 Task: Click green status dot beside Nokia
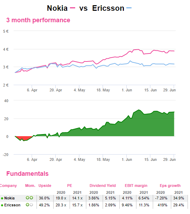(2, 198)
